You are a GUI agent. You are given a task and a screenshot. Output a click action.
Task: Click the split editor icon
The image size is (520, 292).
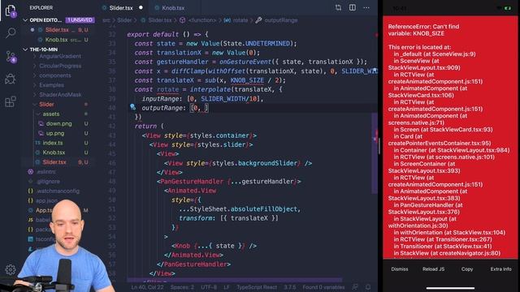click(x=352, y=7)
